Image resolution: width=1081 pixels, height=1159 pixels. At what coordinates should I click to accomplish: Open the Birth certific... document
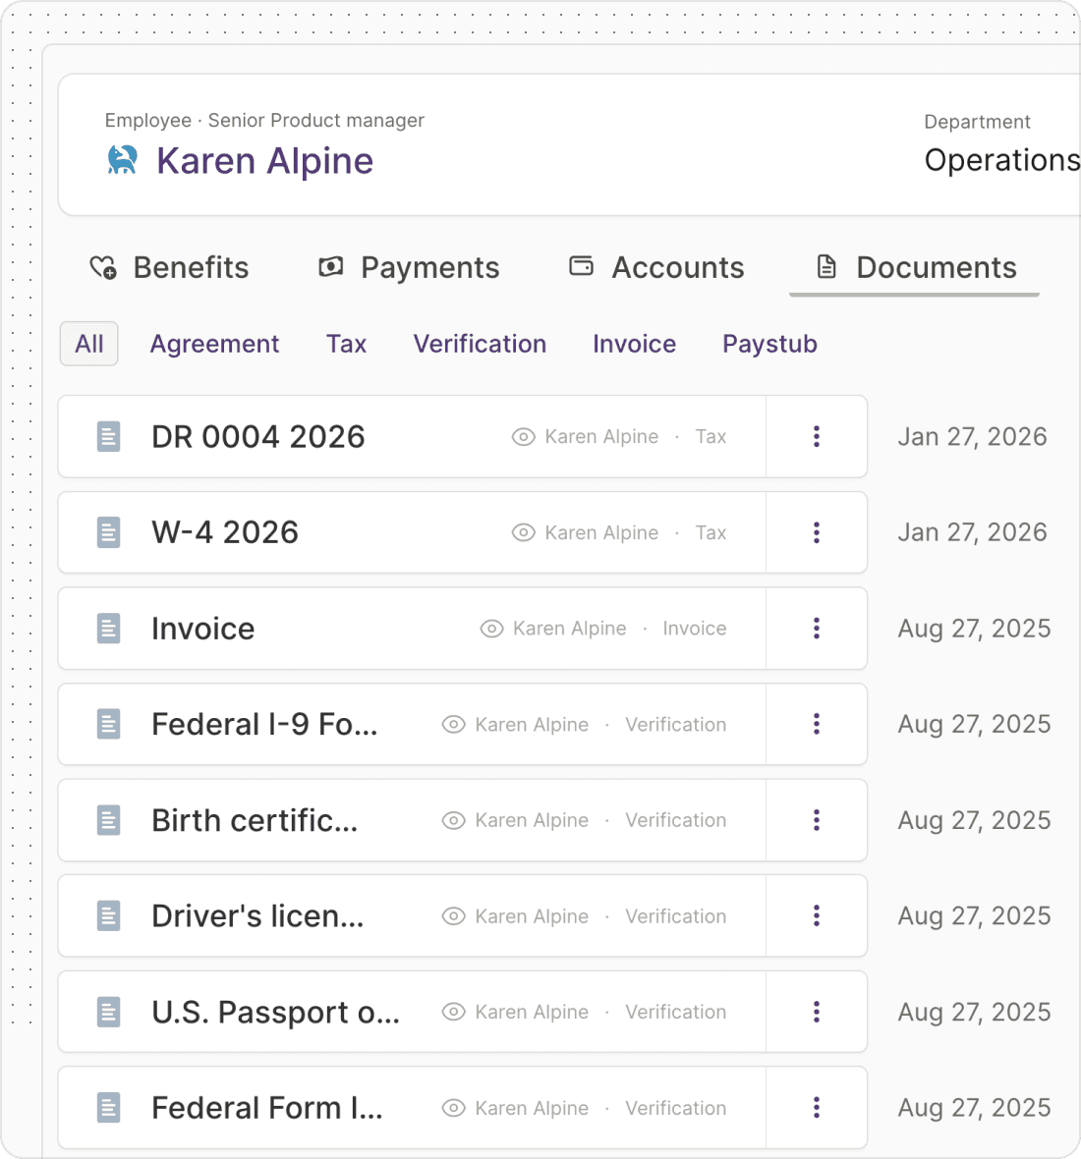[255, 820]
